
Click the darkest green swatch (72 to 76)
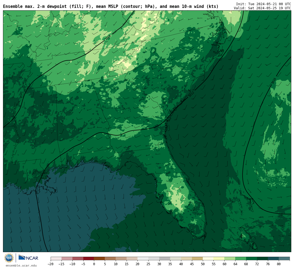[262, 259]
